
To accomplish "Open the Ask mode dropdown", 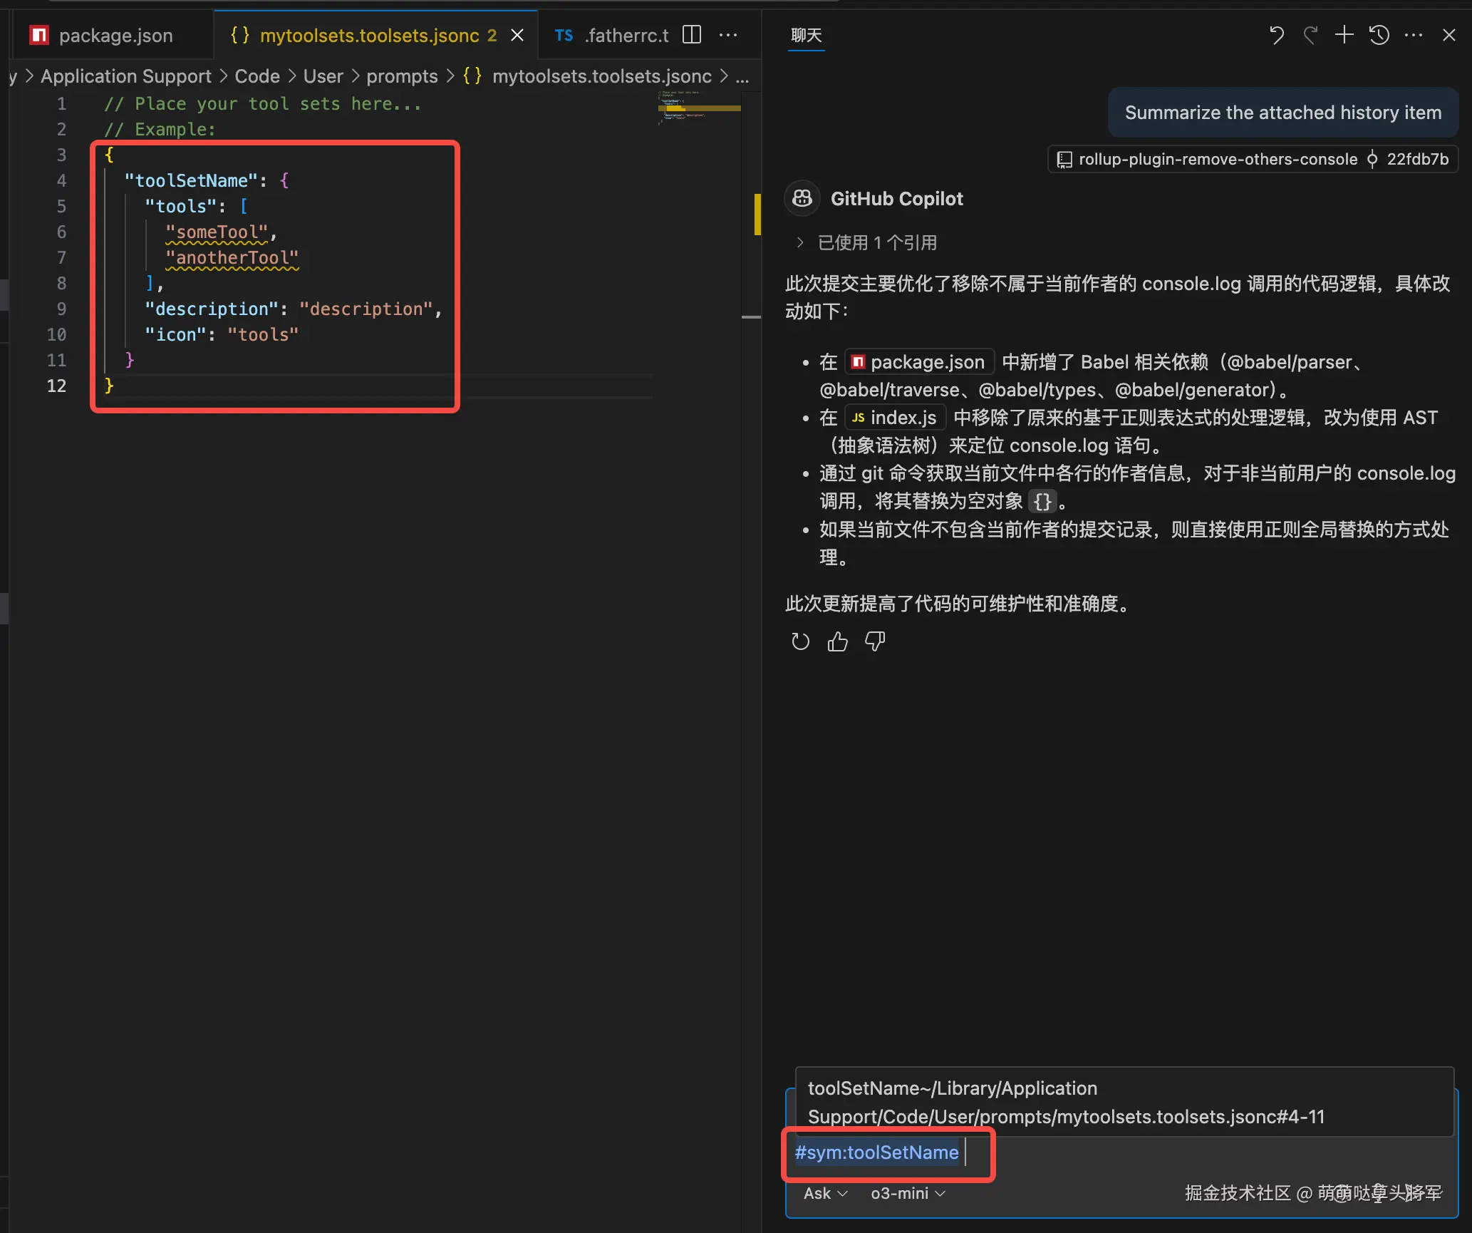I will tap(823, 1193).
